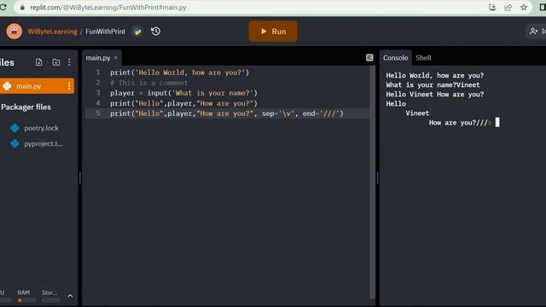
Task: Switch to the main.py editor tab
Action: click(x=98, y=58)
